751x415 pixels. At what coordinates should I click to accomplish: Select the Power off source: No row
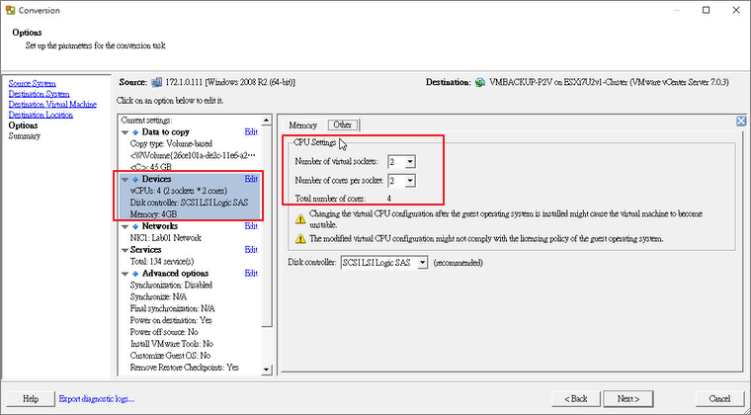tap(164, 332)
